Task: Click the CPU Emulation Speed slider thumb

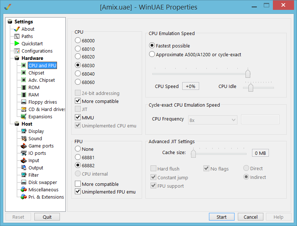Action: tap(248, 73)
